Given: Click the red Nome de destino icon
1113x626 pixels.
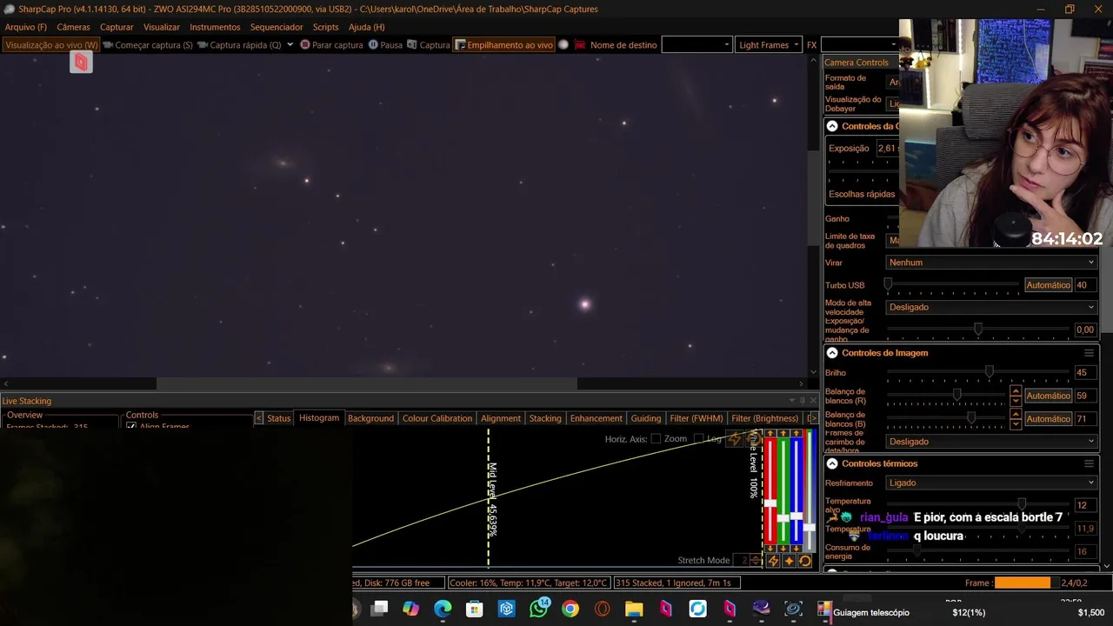Looking at the screenshot, I should tap(579, 45).
